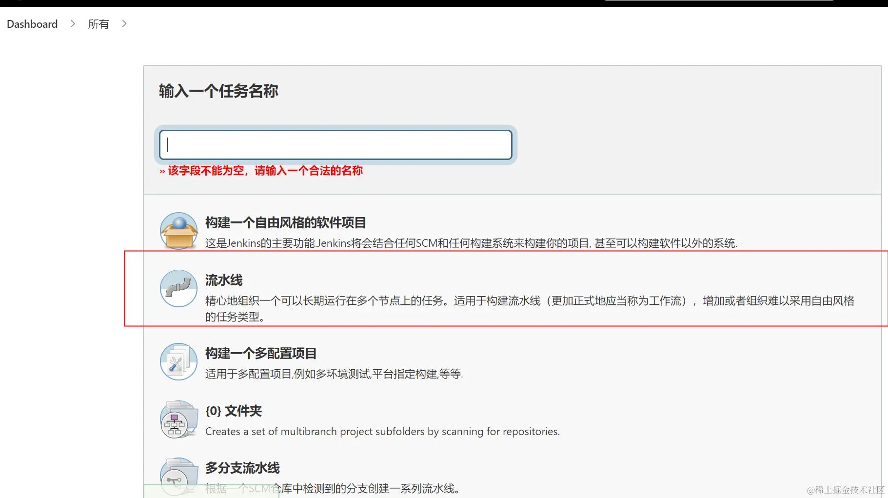Choose the 流水线 item title

coord(224,280)
